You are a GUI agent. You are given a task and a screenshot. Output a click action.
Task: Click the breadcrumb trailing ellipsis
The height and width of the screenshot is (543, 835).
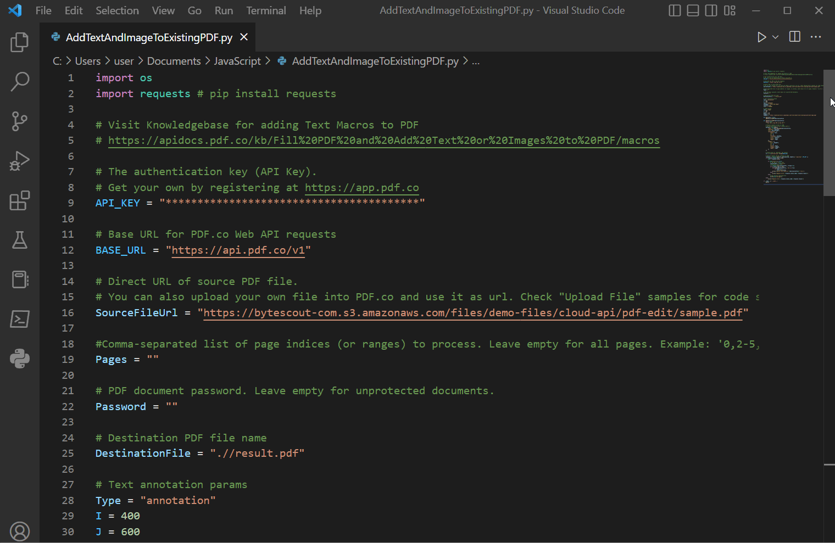(476, 61)
